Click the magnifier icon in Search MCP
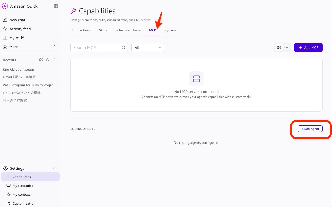332x207 pixels. pos(124,47)
